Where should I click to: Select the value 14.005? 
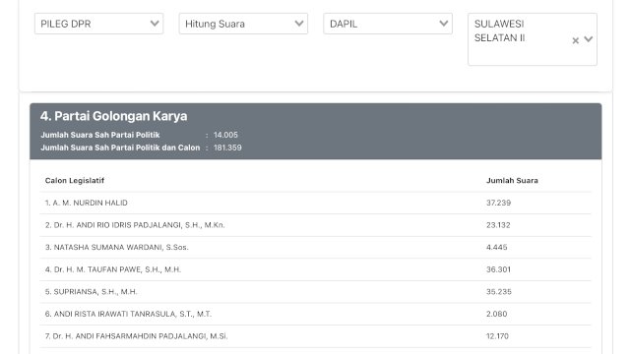225,135
